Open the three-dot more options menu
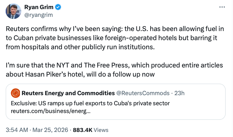The width and height of the screenshot is (233, 137). [x=221, y=7]
